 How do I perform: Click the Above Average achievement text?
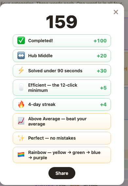(57, 121)
